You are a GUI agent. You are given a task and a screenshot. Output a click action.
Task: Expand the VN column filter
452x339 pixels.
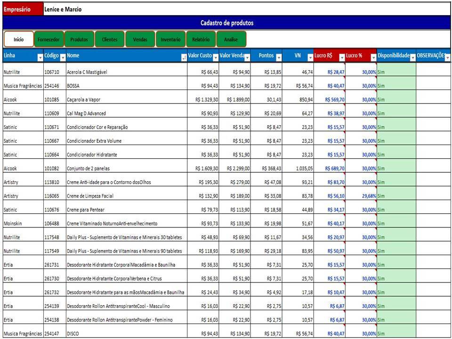click(310, 58)
